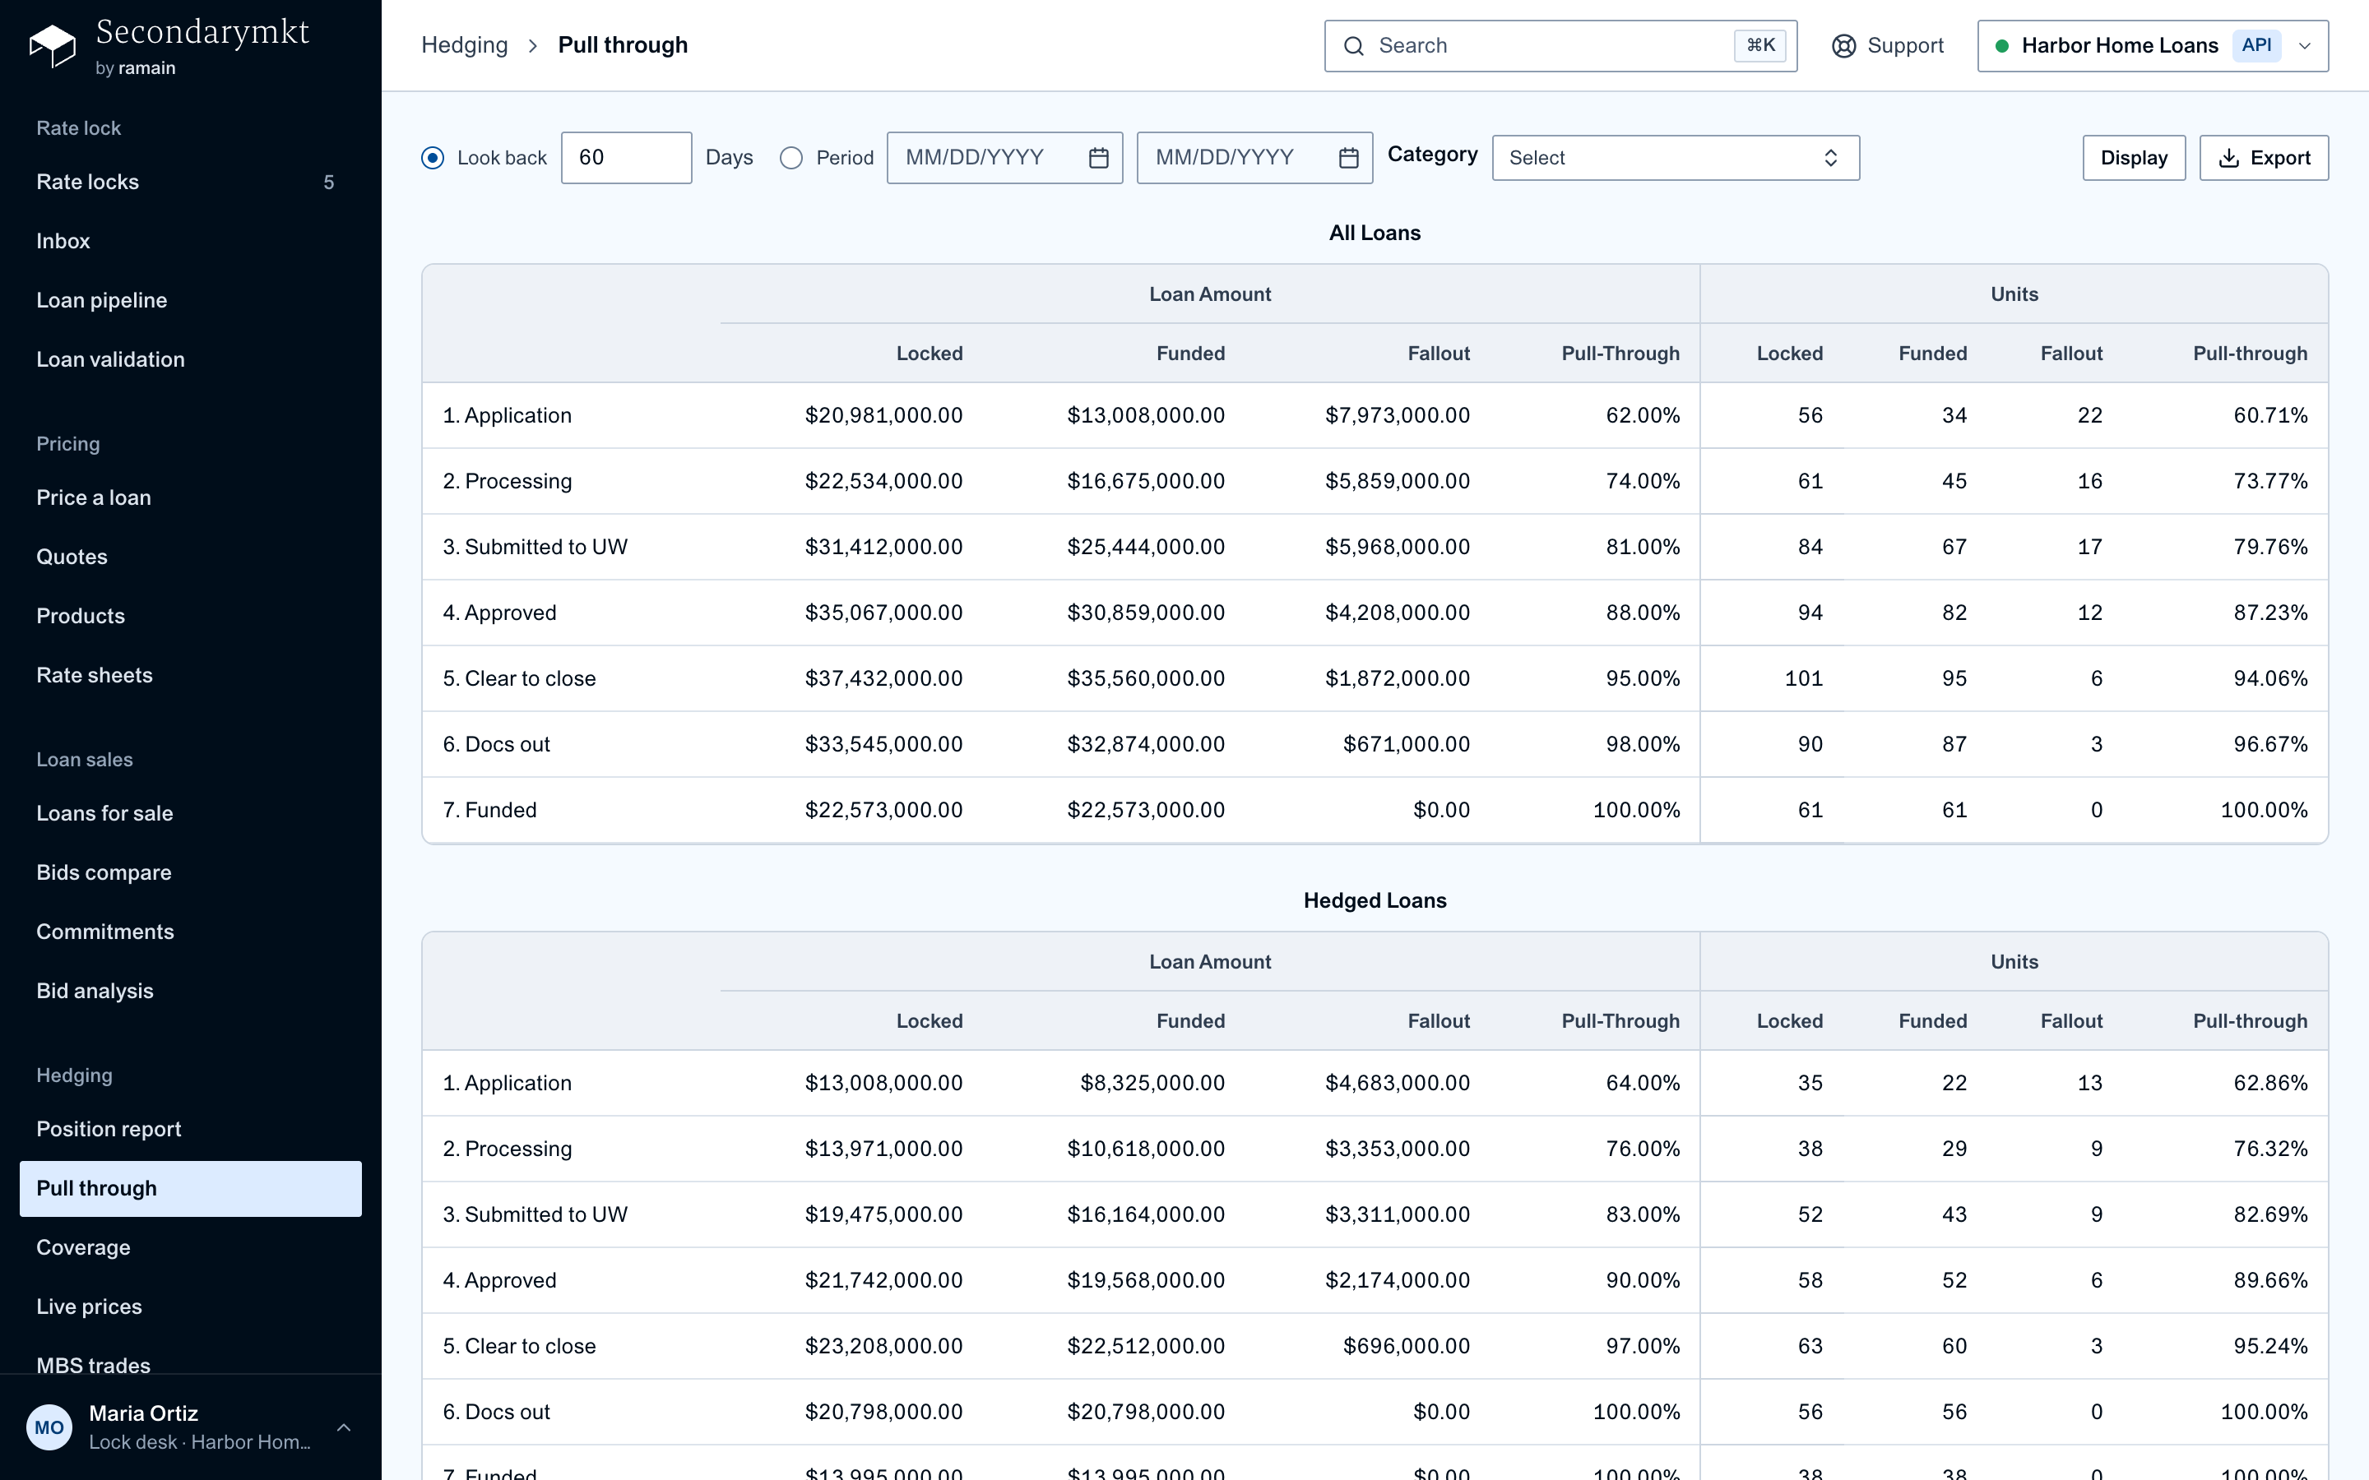Go to Loans for sale

[190, 813]
